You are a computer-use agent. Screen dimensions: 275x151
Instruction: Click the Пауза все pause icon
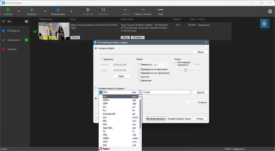point(103,10)
